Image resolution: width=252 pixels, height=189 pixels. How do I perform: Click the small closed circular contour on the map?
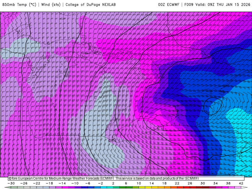pyautogui.click(x=213, y=106)
